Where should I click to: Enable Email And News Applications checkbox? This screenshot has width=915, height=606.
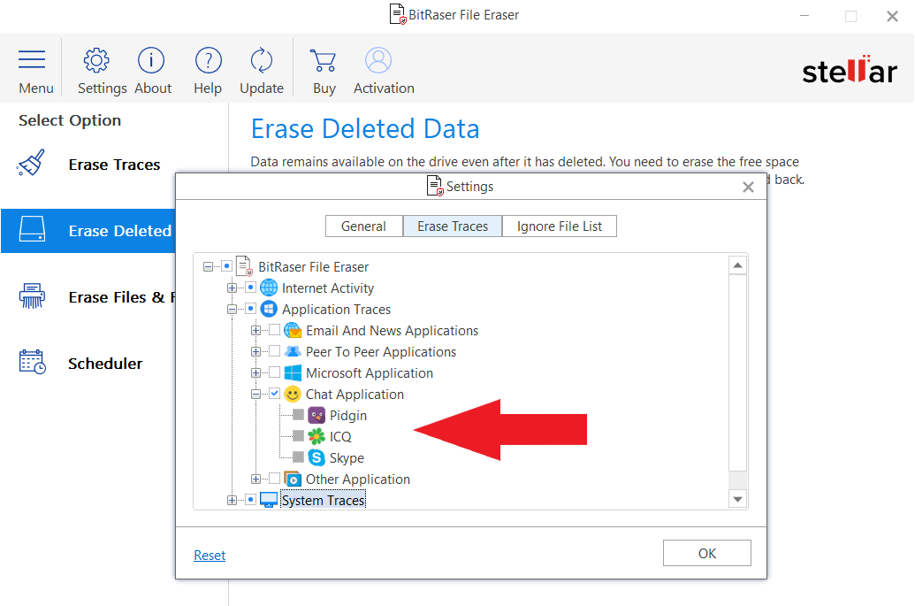click(274, 330)
